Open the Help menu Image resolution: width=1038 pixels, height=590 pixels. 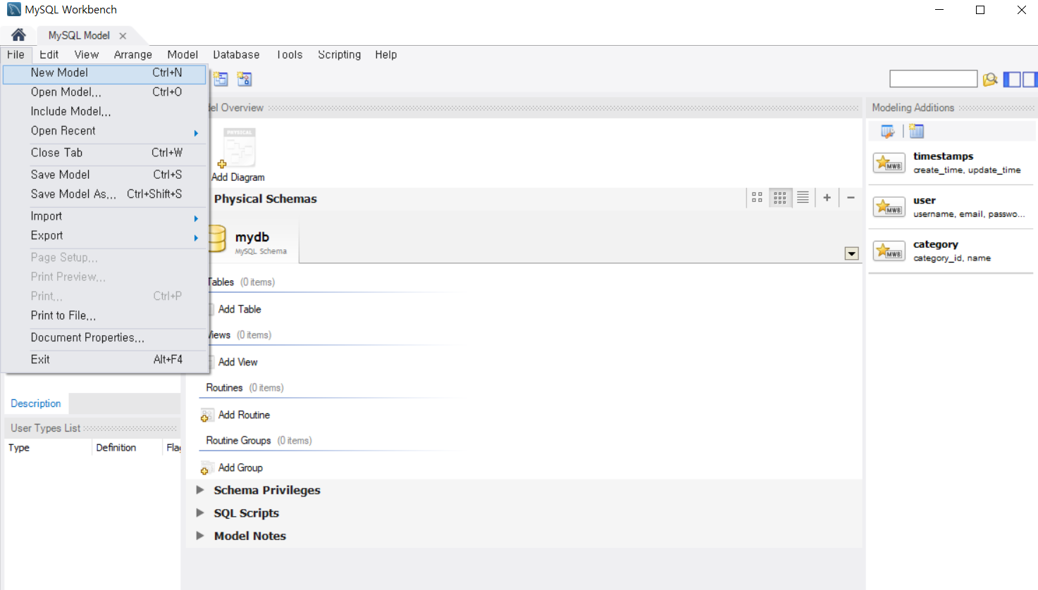[x=386, y=55]
